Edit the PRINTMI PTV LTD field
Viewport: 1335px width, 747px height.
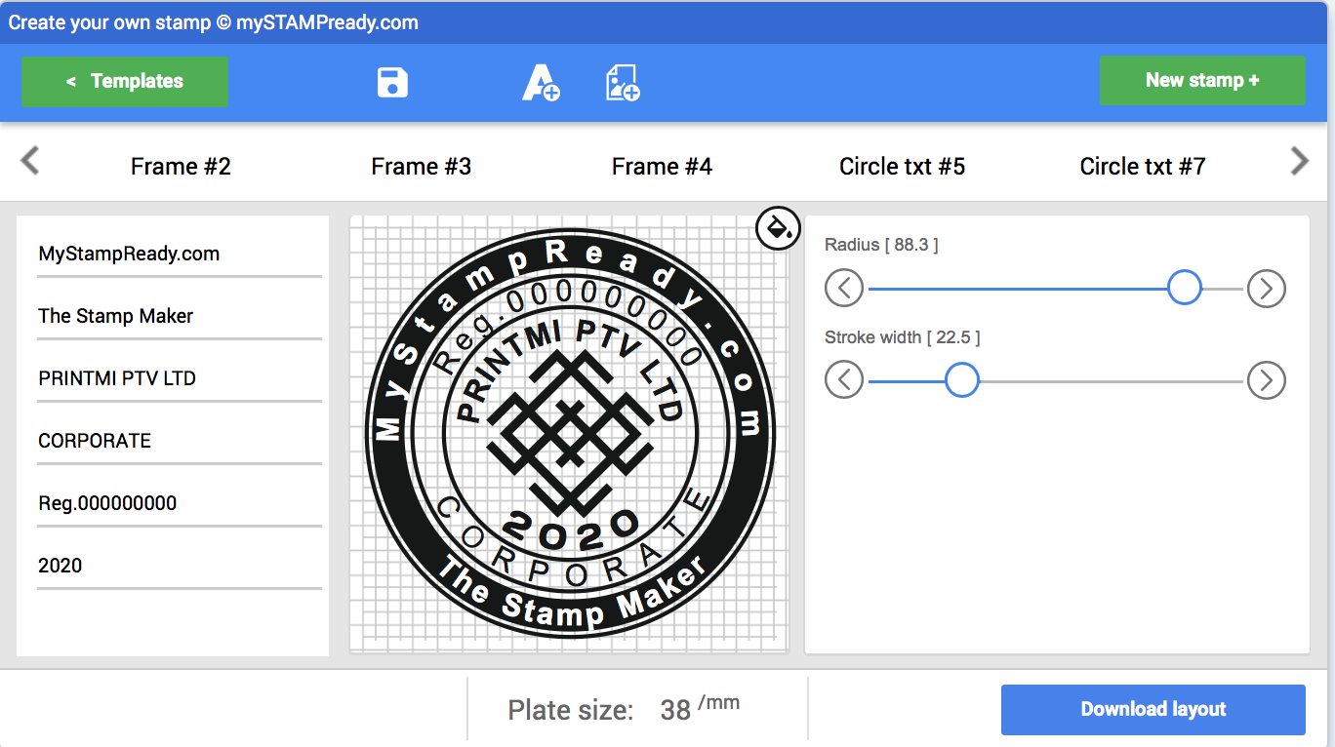click(x=180, y=379)
